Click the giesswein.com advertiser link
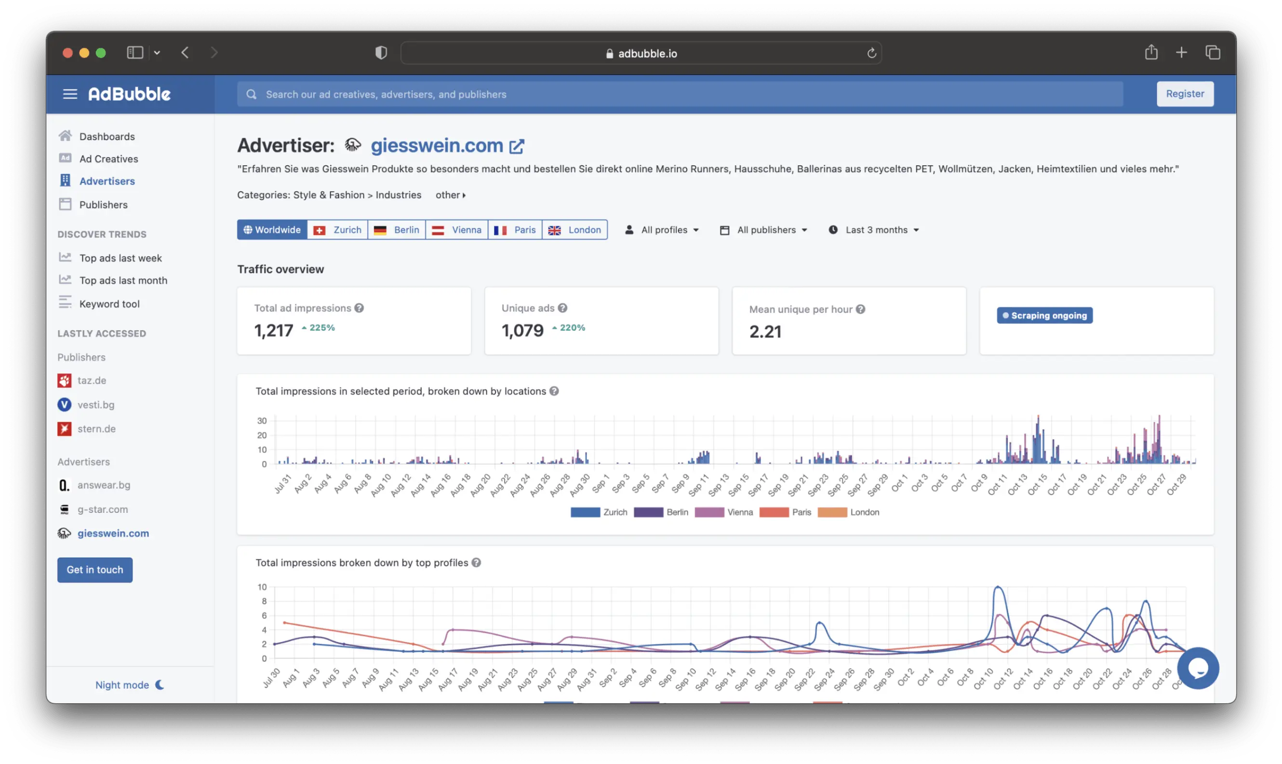Viewport: 1282px width, 764px height. 437,146
